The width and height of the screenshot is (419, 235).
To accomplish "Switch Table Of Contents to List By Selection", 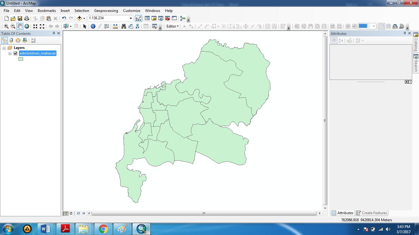I will 25,40.
